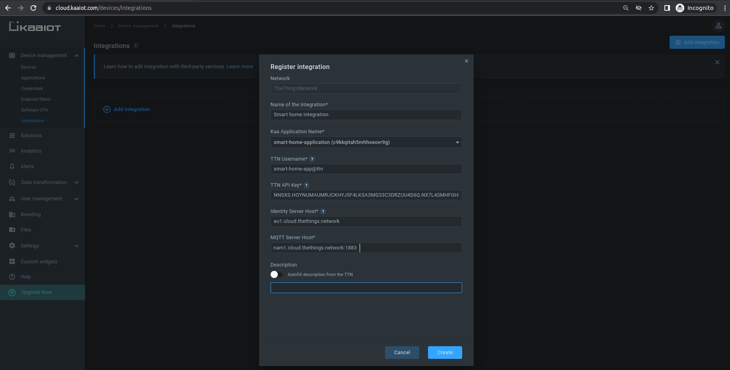Screen dimensions: 730x370
Task: Click the Cancel button
Action: 402,353
